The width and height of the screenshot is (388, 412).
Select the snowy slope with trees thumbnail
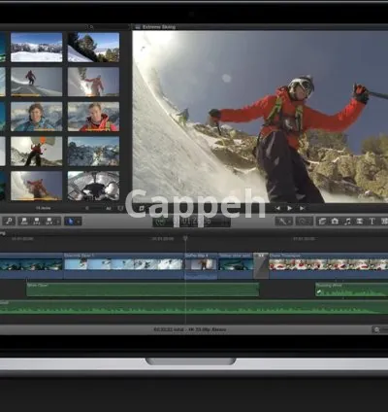pyautogui.click(x=93, y=48)
